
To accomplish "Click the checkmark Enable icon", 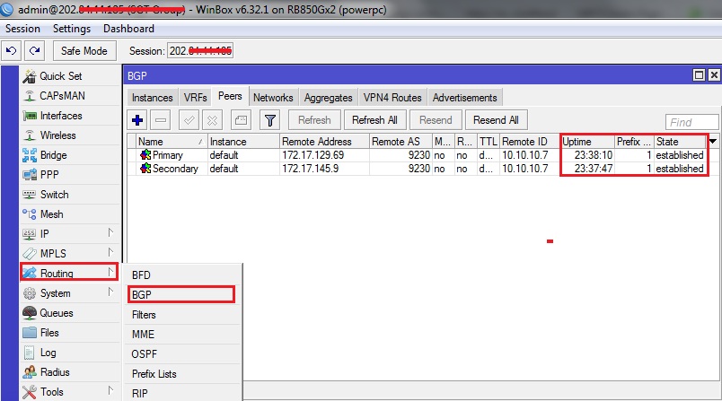I will click(x=189, y=120).
